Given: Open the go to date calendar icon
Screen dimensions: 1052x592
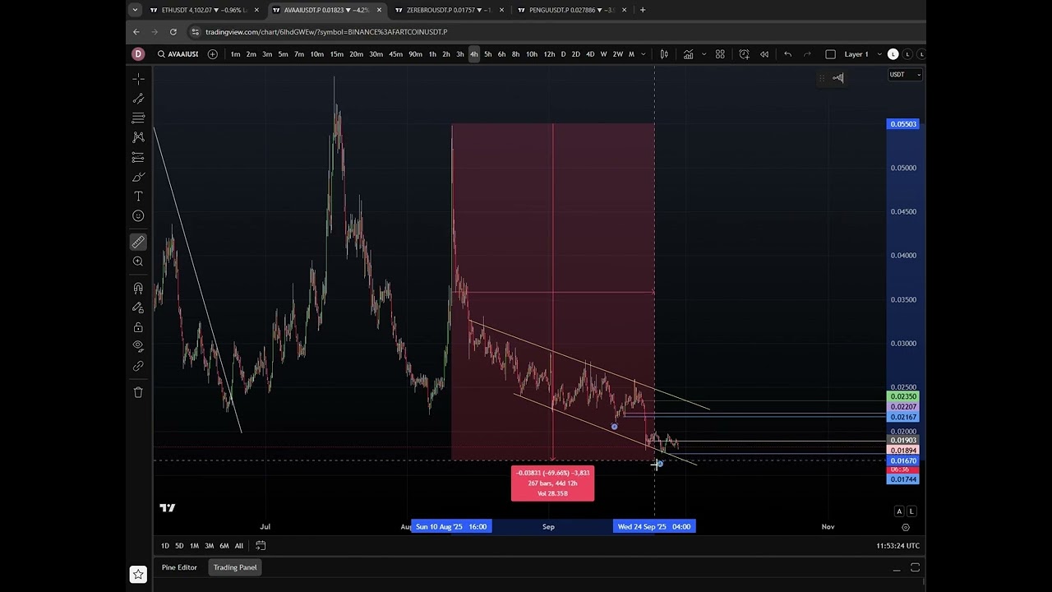Looking at the screenshot, I should 261,546.
